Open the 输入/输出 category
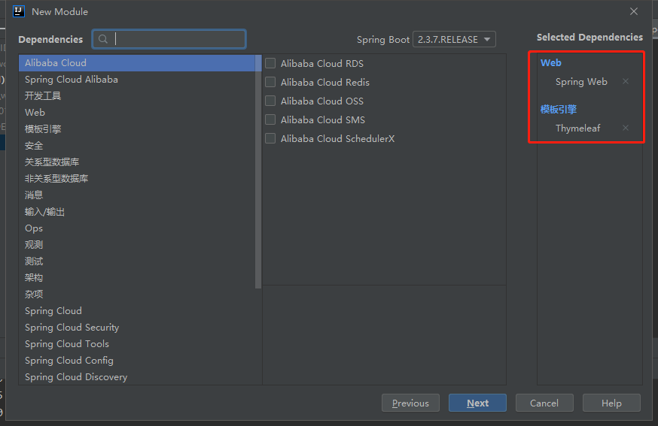Screen dimensions: 658x426 click(x=137, y=212)
